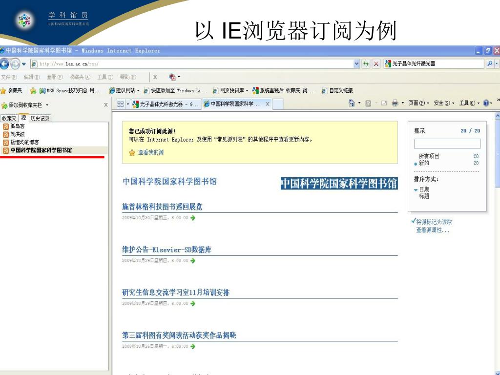
Task: Open article 维护公告-Elsevier-SD数据库
Action: pos(167,250)
